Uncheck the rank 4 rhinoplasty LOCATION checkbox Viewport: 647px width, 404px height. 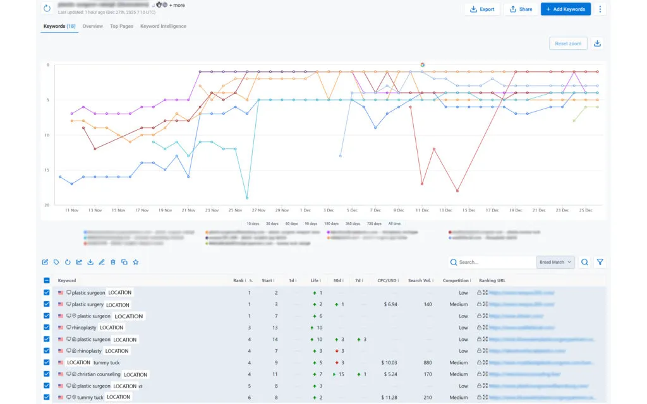(47, 350)
